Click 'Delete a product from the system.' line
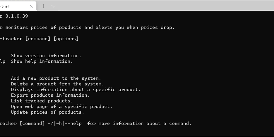 tap(57, 84)
